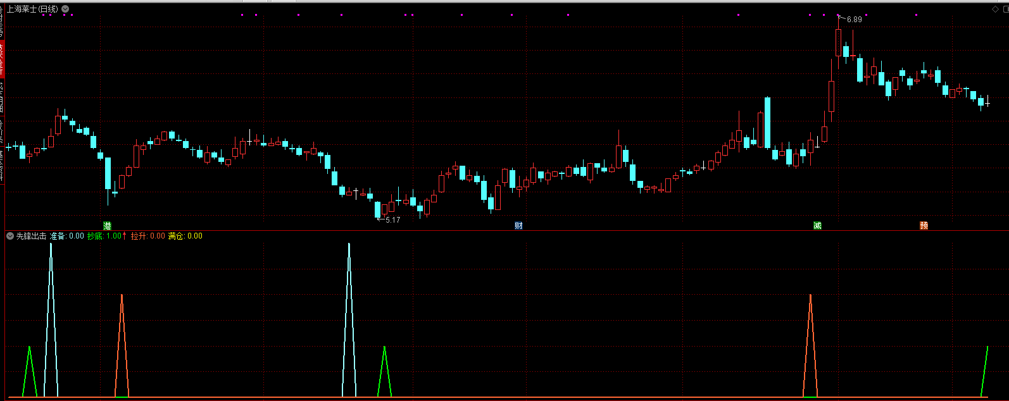
Task: Click the red 拉升: 0.00 value
Action: 148,236
